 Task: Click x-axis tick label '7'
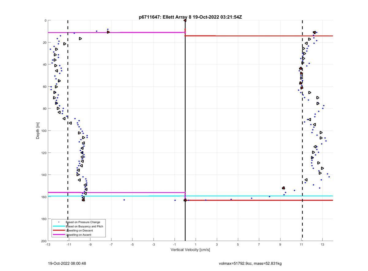[259, 245]
